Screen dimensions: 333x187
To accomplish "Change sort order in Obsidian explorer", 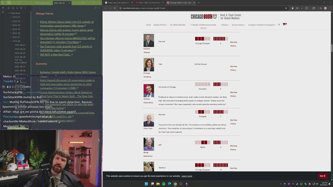I will pyautogui.click(x=17, y=8).
